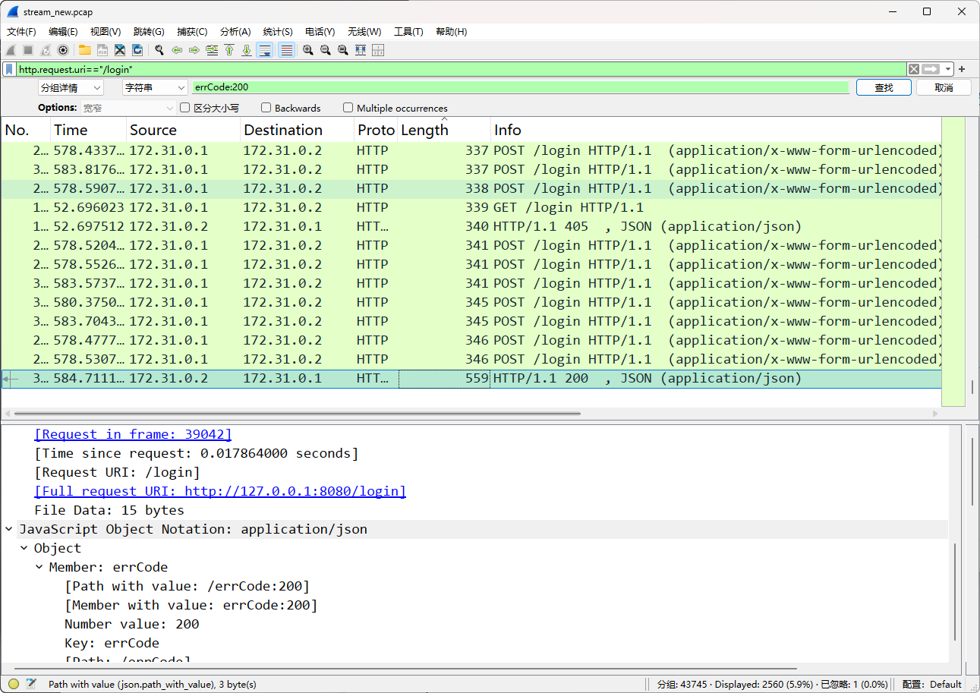The height and width of the screenshot is (693, 980).
Task: Click the errCode:200 search text field
Action: (x=520, y=88)
